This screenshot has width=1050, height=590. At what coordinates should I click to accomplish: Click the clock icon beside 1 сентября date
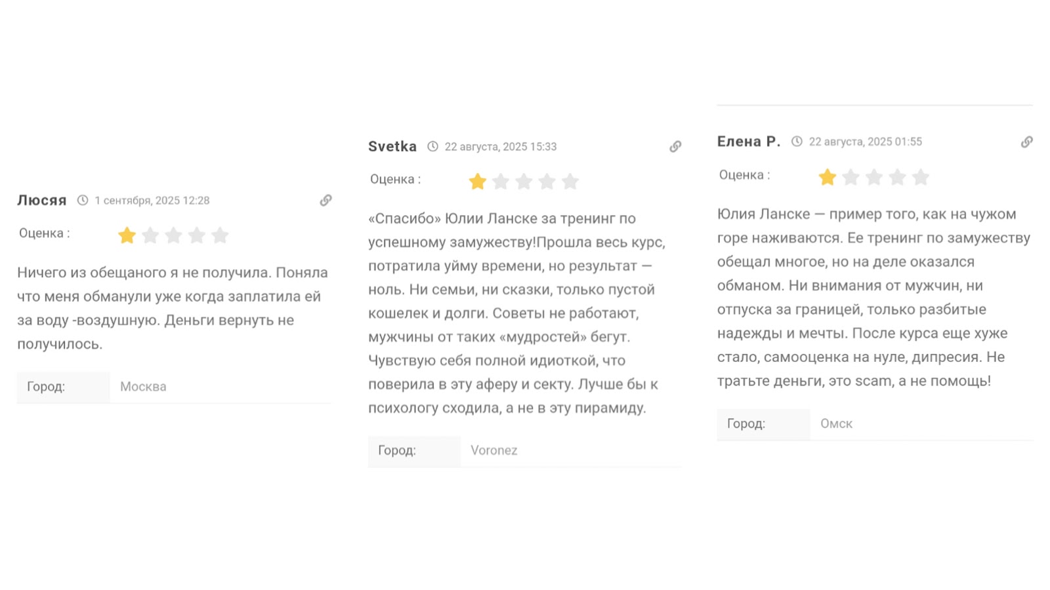pyautogui.click(x=83, y=201)
